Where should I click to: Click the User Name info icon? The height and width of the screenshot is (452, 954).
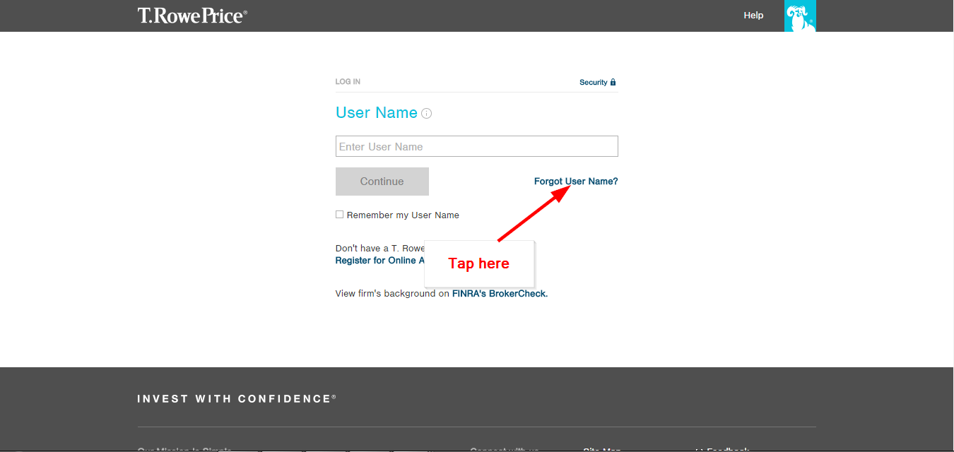pos(426,113)
